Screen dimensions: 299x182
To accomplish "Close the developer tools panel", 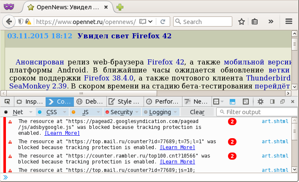I will tap(293, 102).
